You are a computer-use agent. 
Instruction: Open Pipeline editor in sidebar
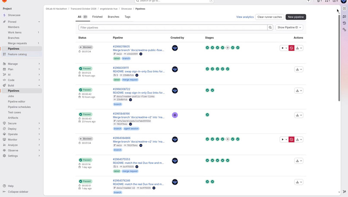tap(22, 102)
